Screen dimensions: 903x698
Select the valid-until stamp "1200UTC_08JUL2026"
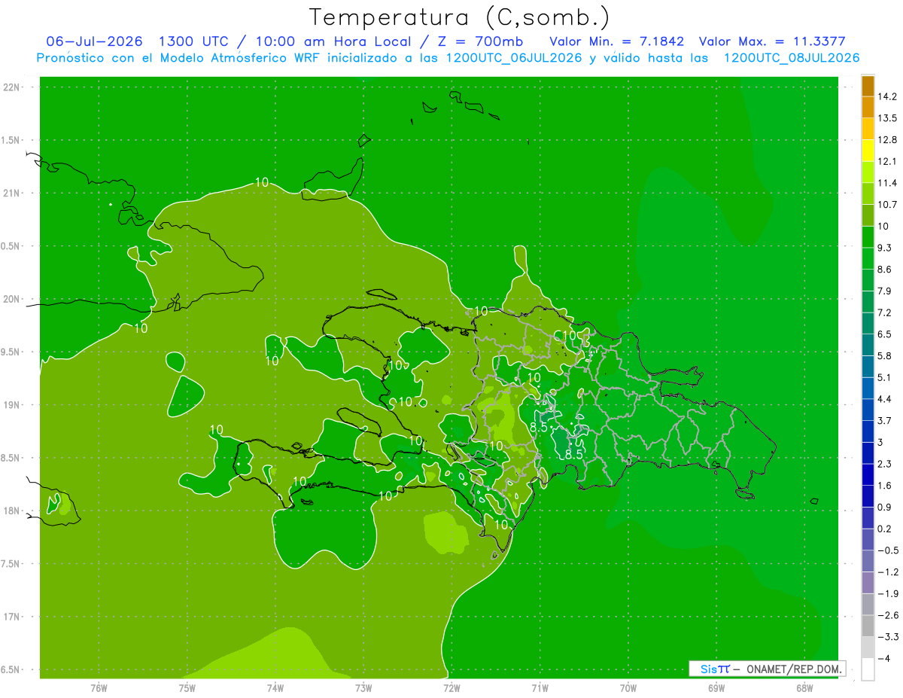[x=792, y=58]
